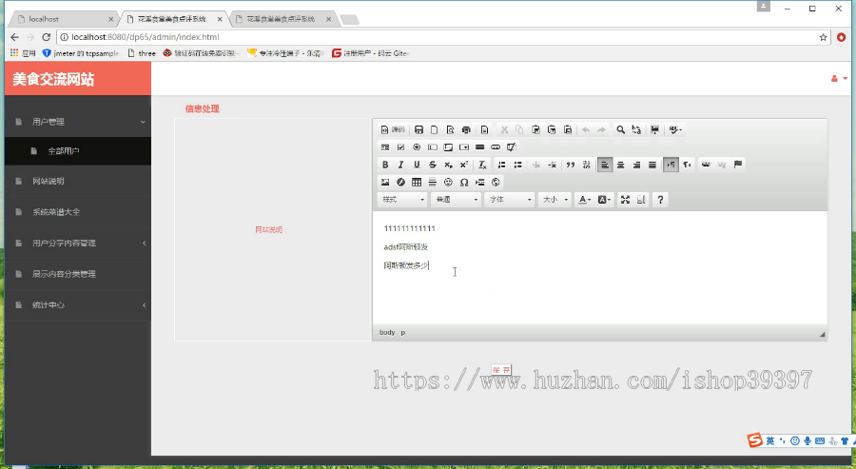Insert an IFrame with globe icon
The image size is (856, 469).
click(x=496, y=183)
